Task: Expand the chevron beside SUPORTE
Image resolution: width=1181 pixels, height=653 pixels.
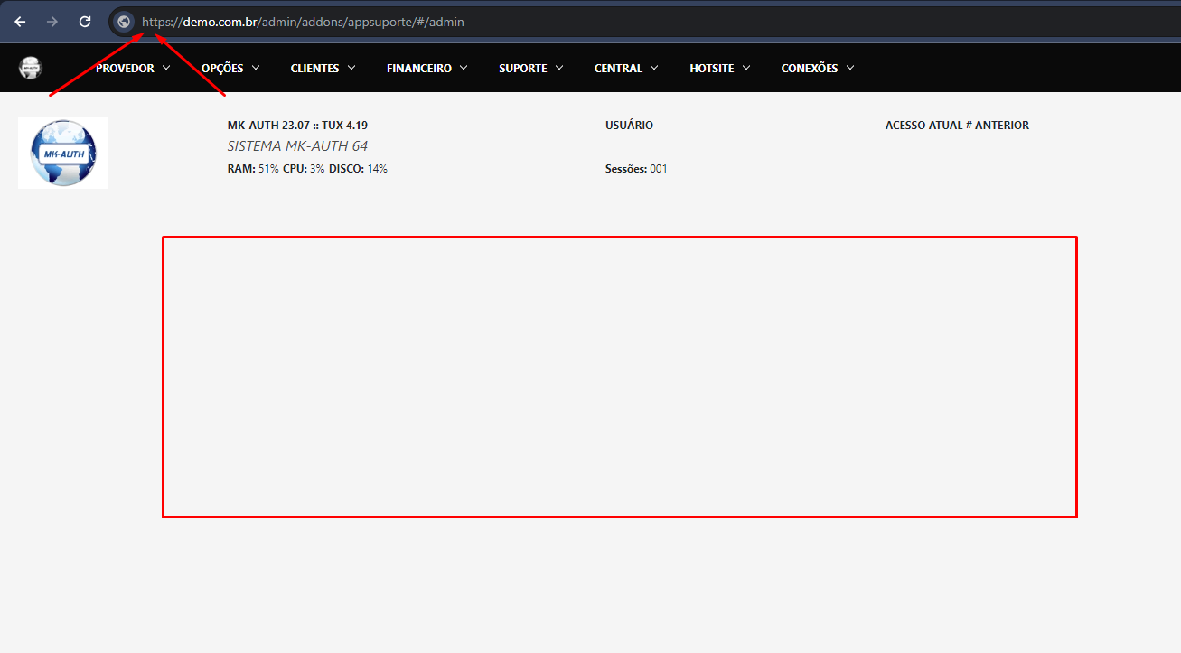Action: (559, 68)
